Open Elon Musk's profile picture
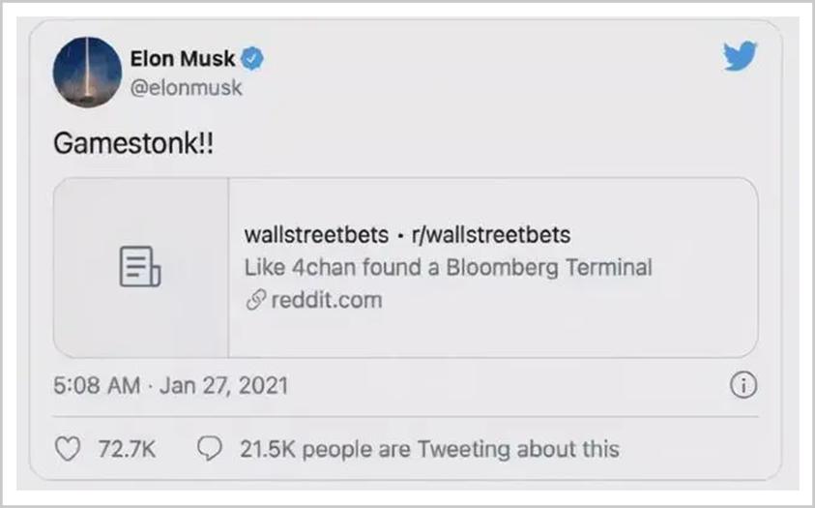This screenshot has height=508, width=815. (x=86, y=73)
